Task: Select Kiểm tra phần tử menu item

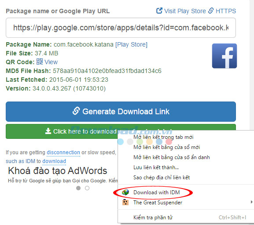Action: pos(153,218)
